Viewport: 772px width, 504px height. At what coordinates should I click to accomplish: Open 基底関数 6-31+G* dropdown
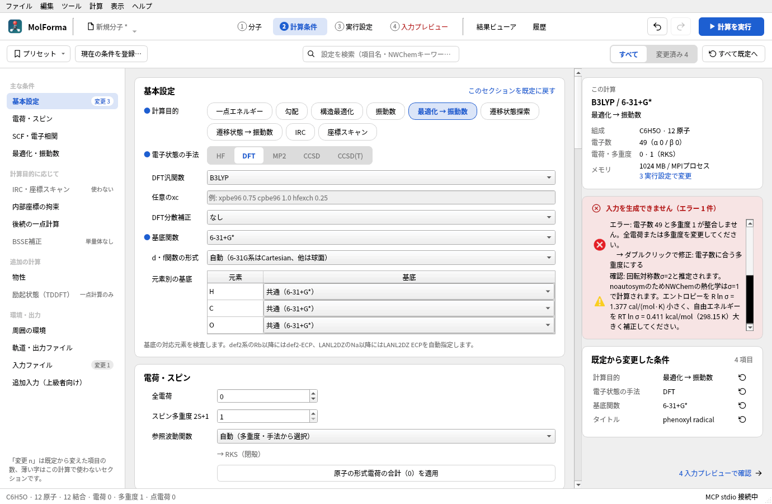(x=381, y=237)
